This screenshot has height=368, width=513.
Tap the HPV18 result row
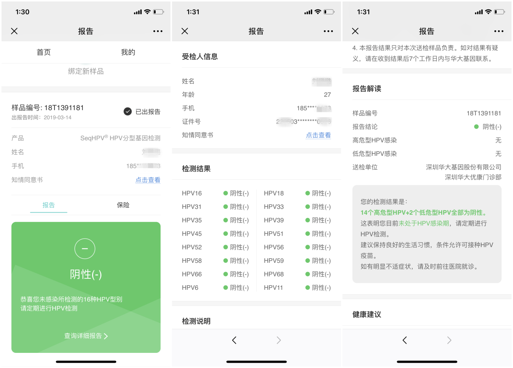pyautogui.click(x=297, y=193)
